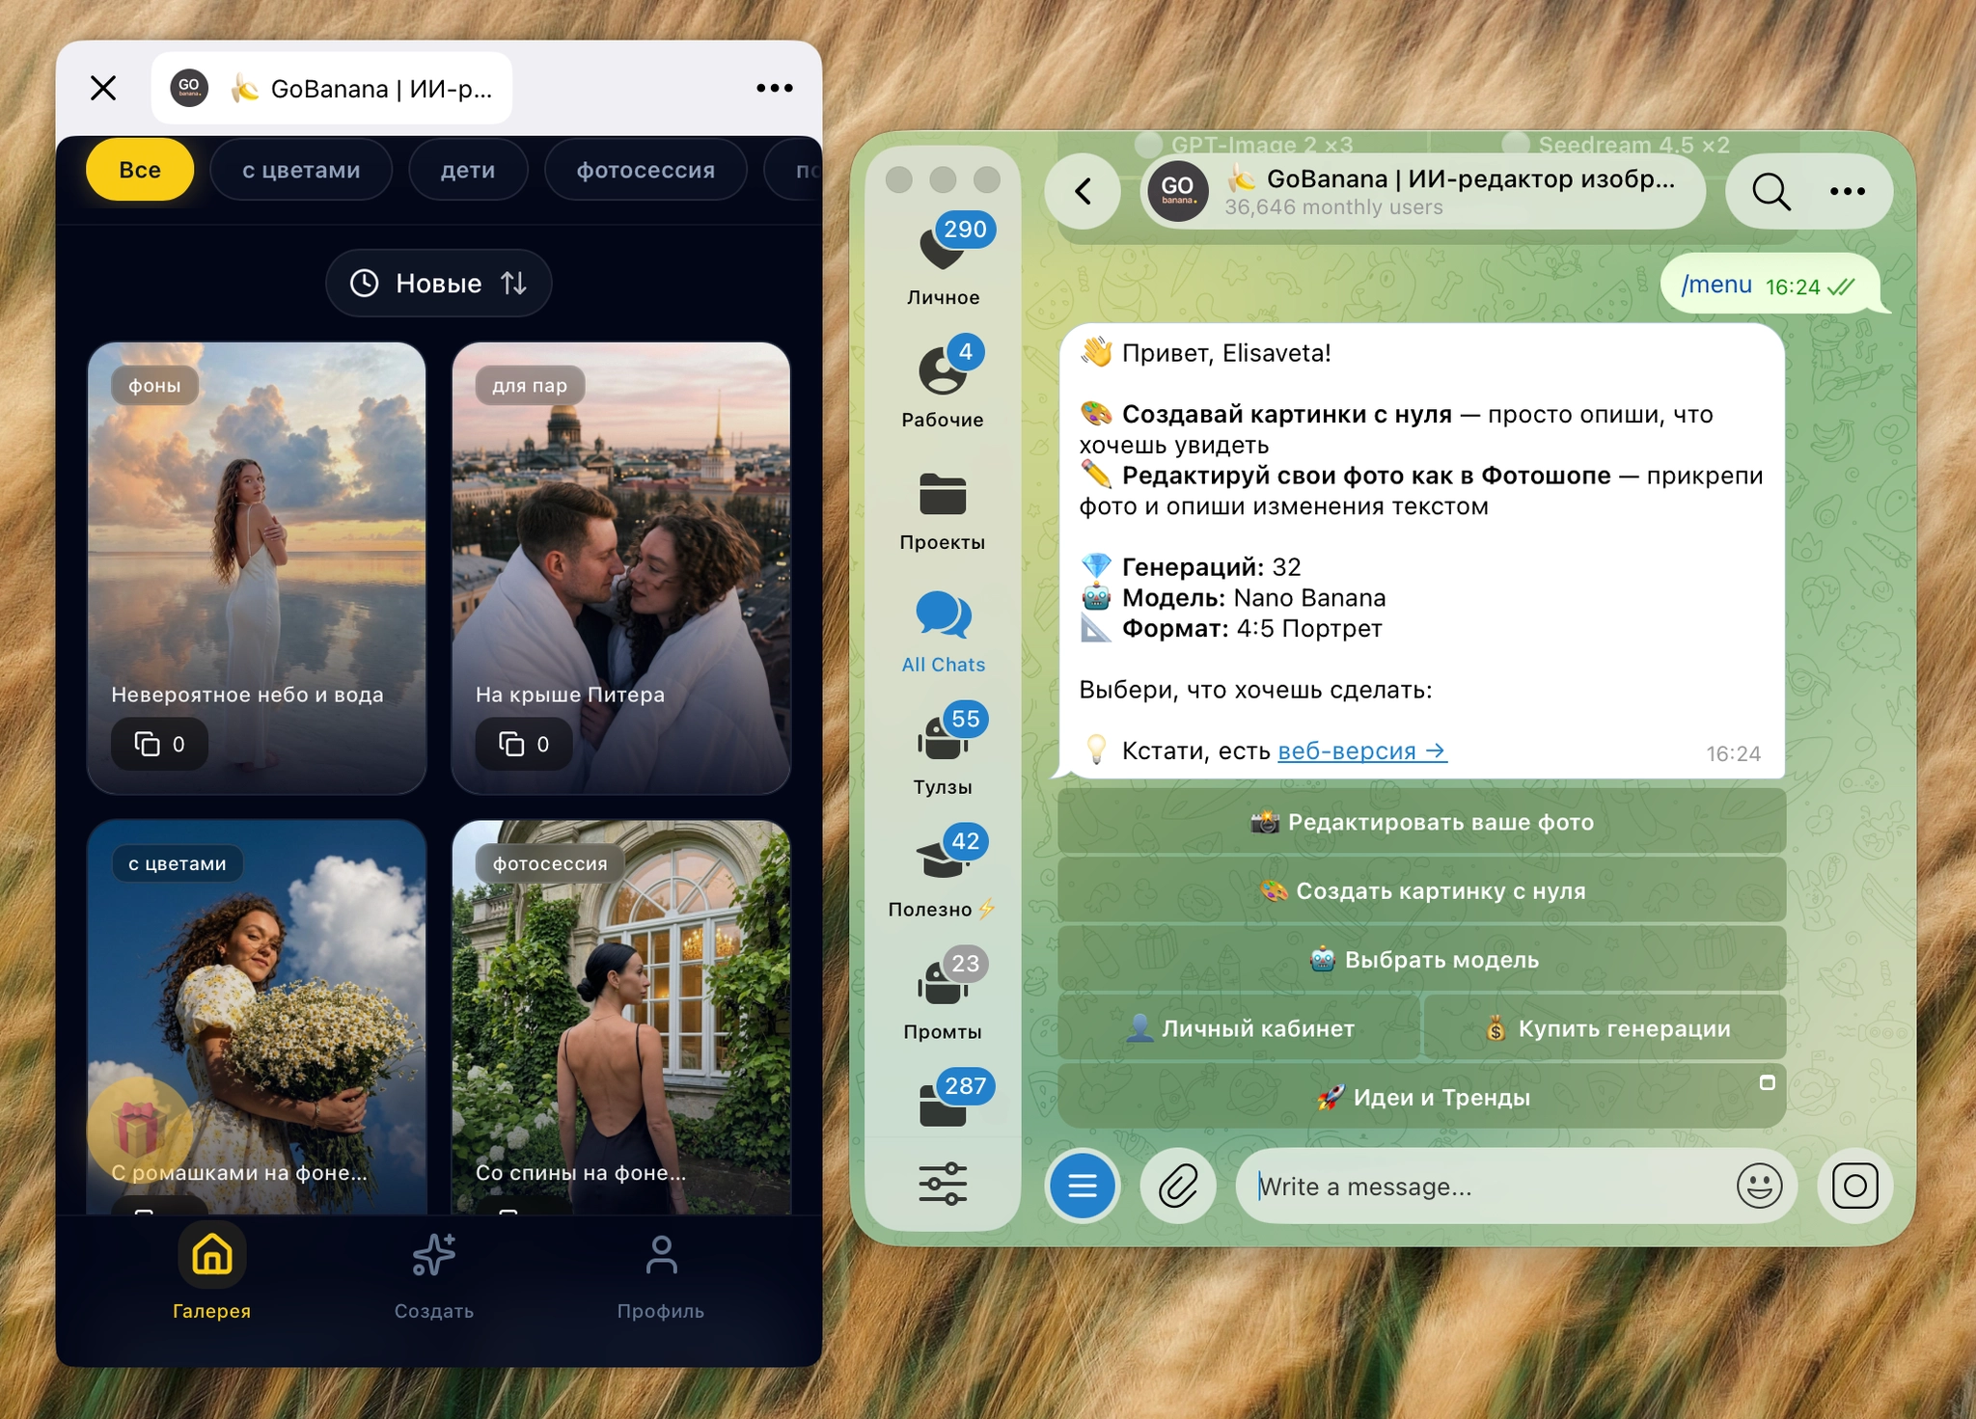
Task: Switch to the Профиль tab
Action: pyautogui.click(x=661, y=1276)
